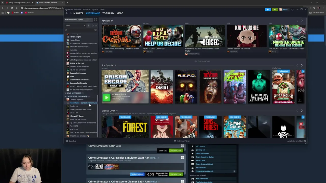Select Internet Cafe Simulator 2 in list

[x=79, y=47]
